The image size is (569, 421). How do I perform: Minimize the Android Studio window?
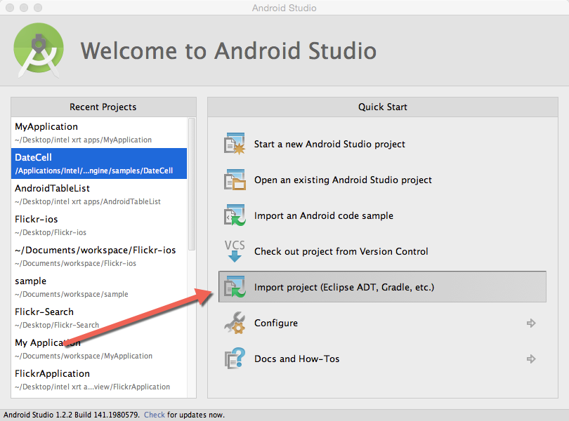(x=24, y=8)
